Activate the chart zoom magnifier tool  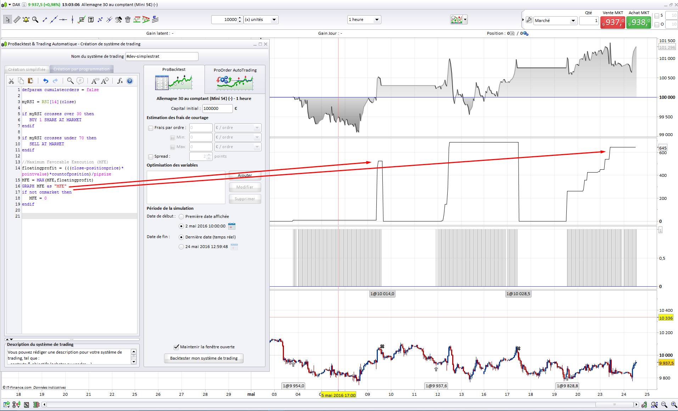click(x=35, y=20)
